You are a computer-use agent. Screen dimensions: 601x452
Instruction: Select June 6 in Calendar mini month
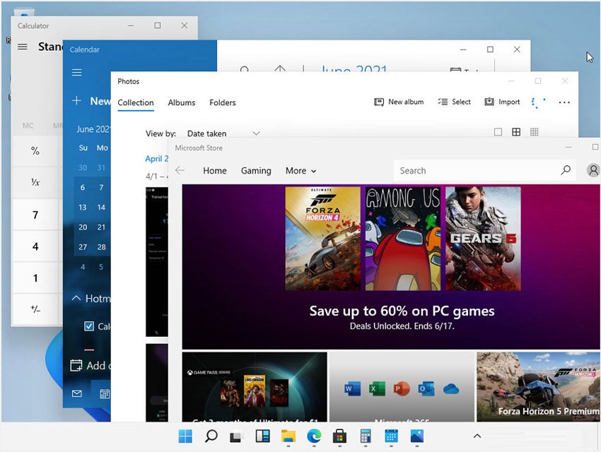[x=83, y=188]
